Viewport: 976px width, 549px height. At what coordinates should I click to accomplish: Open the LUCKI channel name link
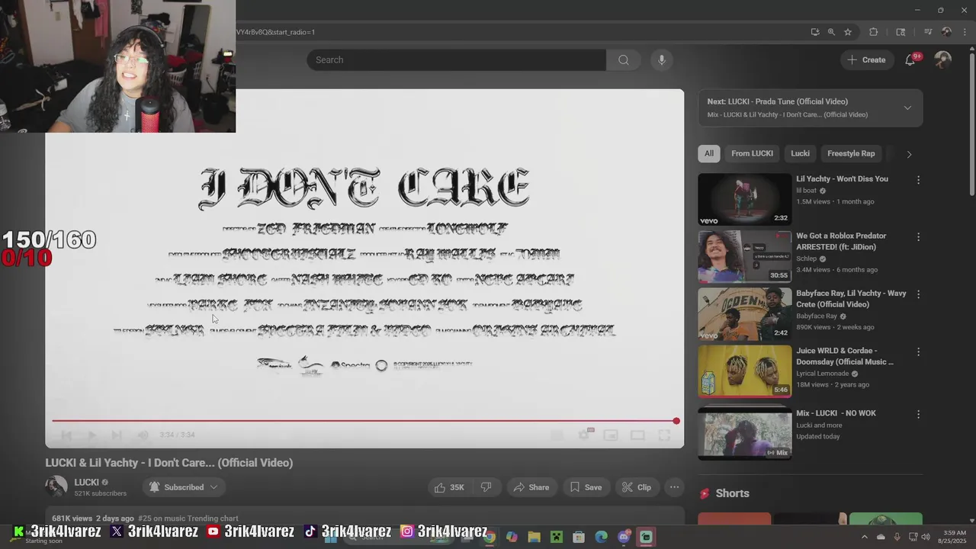pyautogui.click(x=87, y=483)
